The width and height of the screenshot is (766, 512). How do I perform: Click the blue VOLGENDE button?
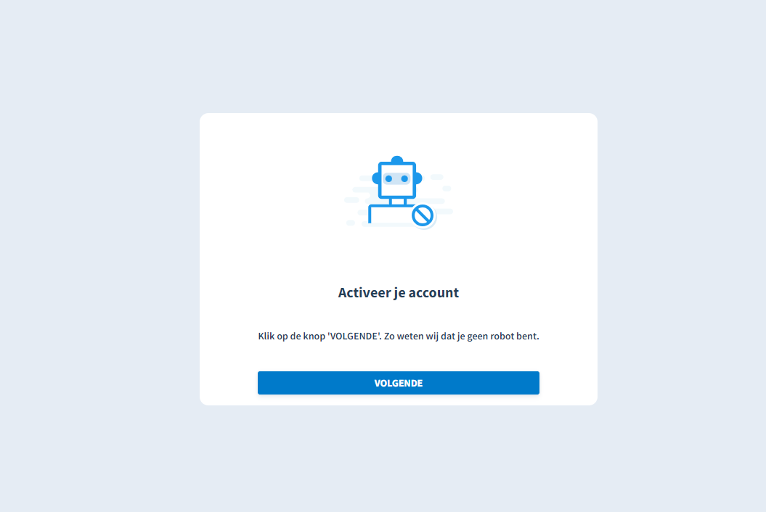click(398, 383)
